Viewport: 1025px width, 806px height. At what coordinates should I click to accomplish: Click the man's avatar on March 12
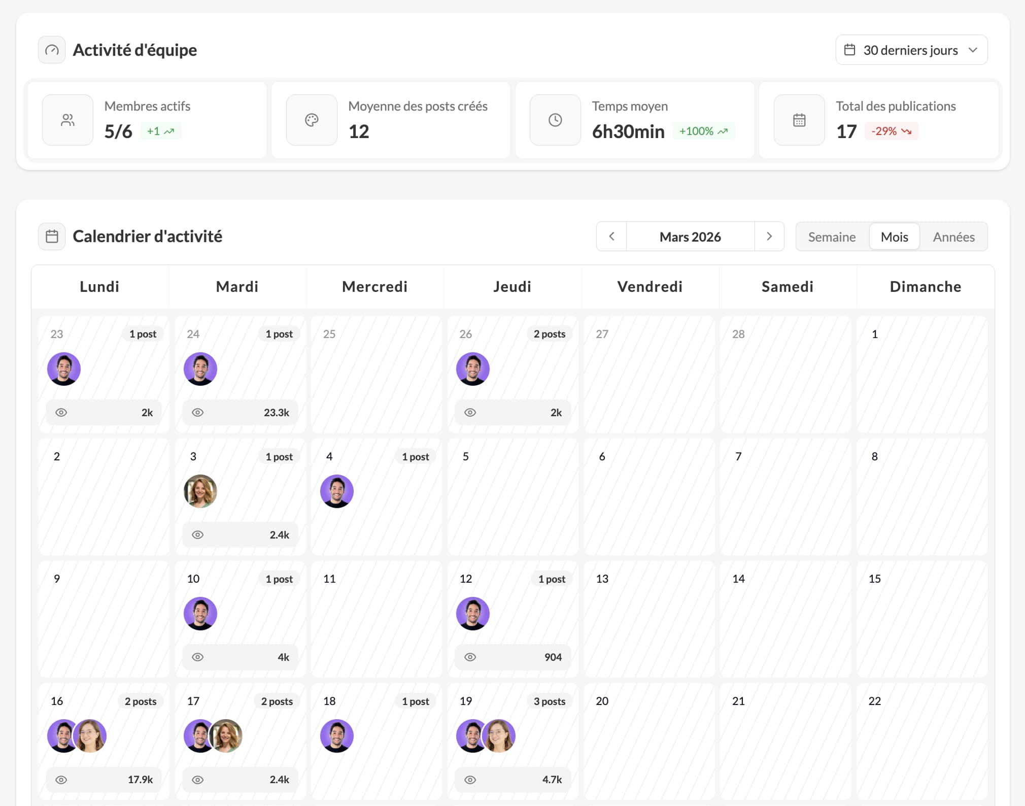473,614
